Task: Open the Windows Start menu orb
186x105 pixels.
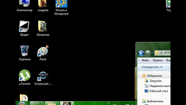Action: point(22,103)
